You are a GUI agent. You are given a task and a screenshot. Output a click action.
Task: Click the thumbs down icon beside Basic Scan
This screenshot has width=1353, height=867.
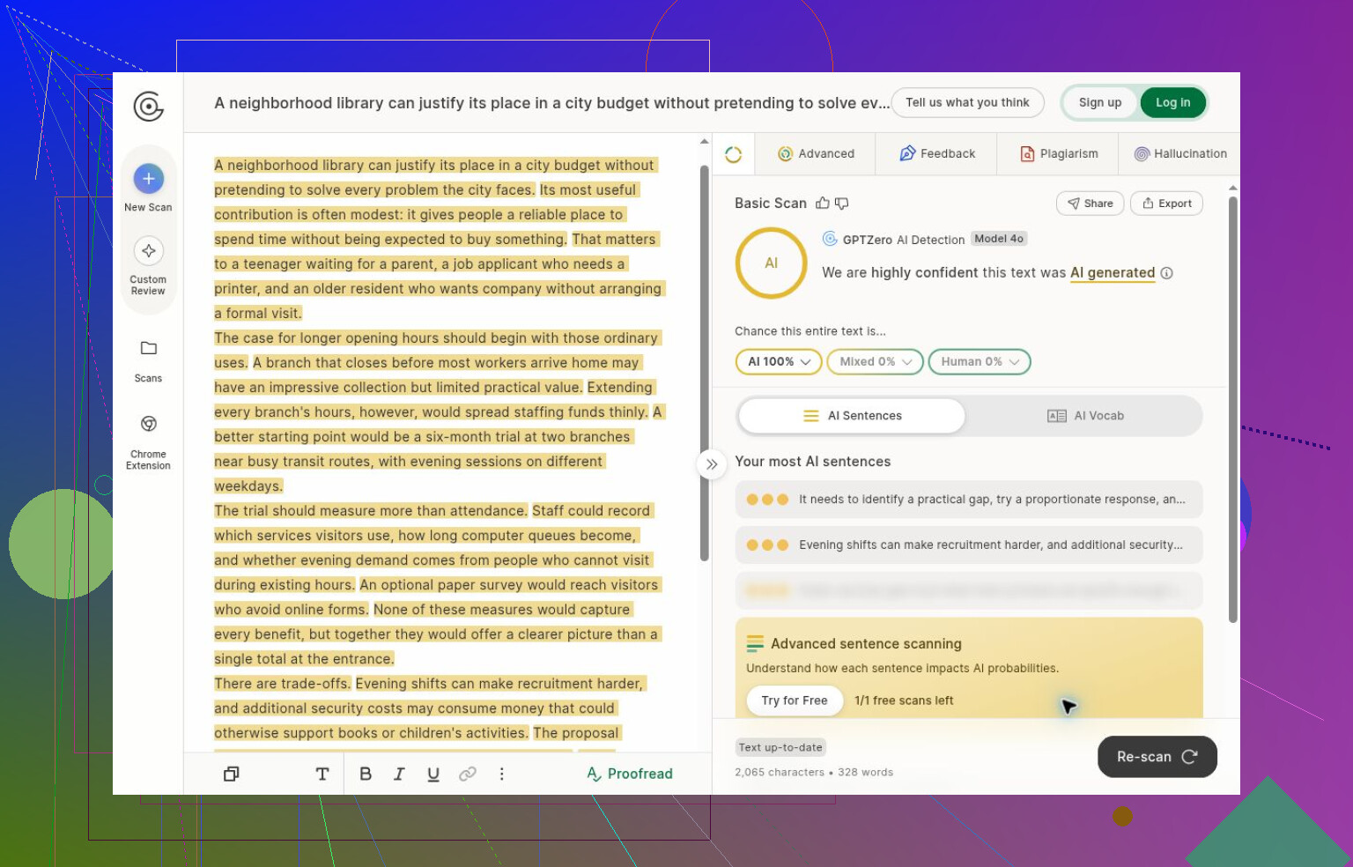(x=842, y=204)
